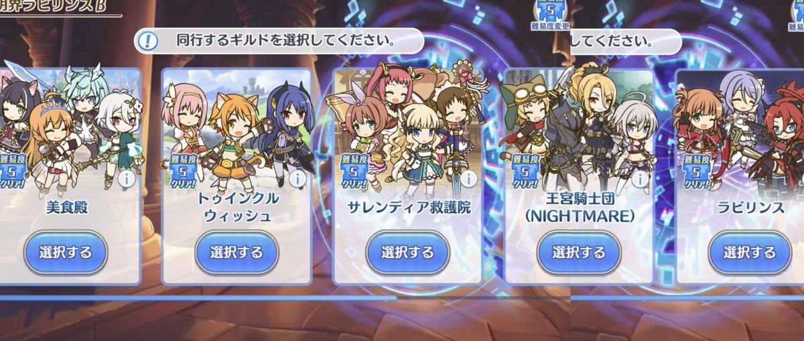This screenshot has width=804, height=341.
Task: Click the 王宮騎士団 character artwork
Action: tap(579, 127)
